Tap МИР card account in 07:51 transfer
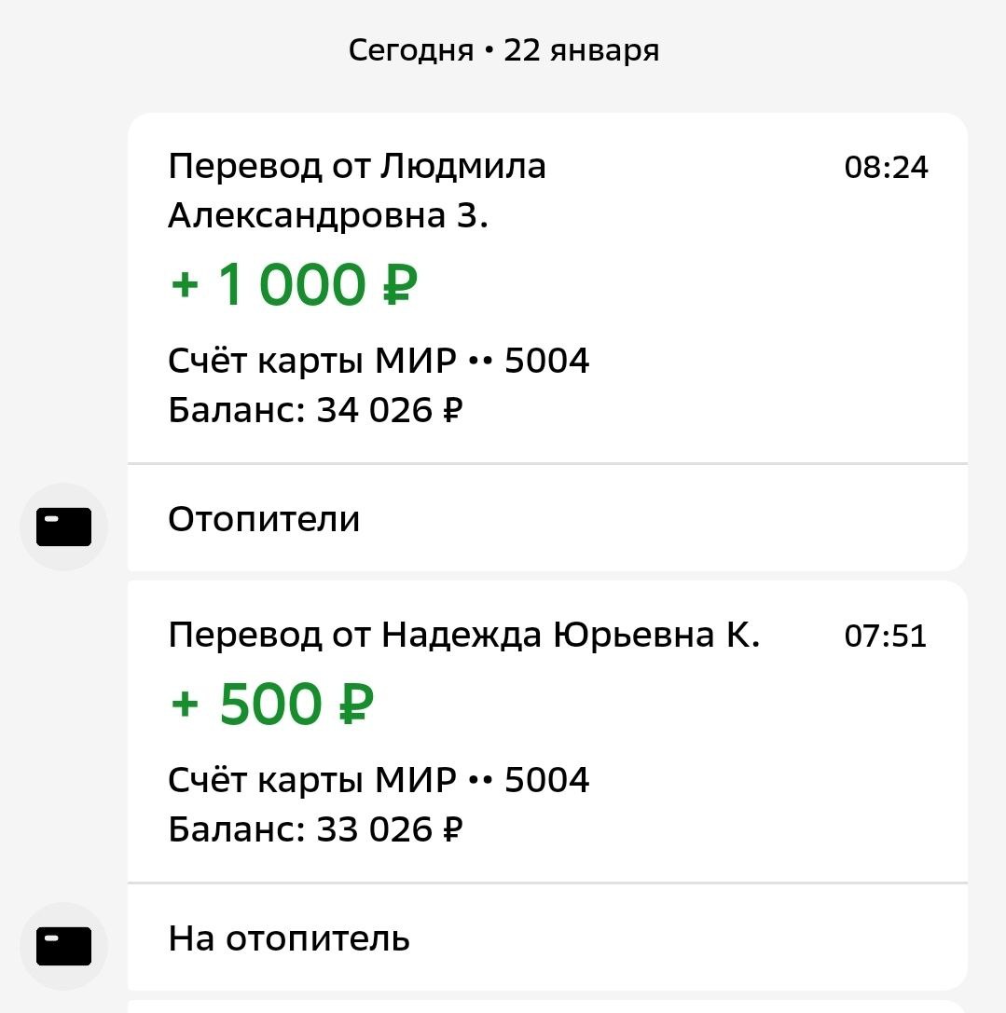Image resolution: width=1006 pixels, height=1013 pixels. click(379, 779)
